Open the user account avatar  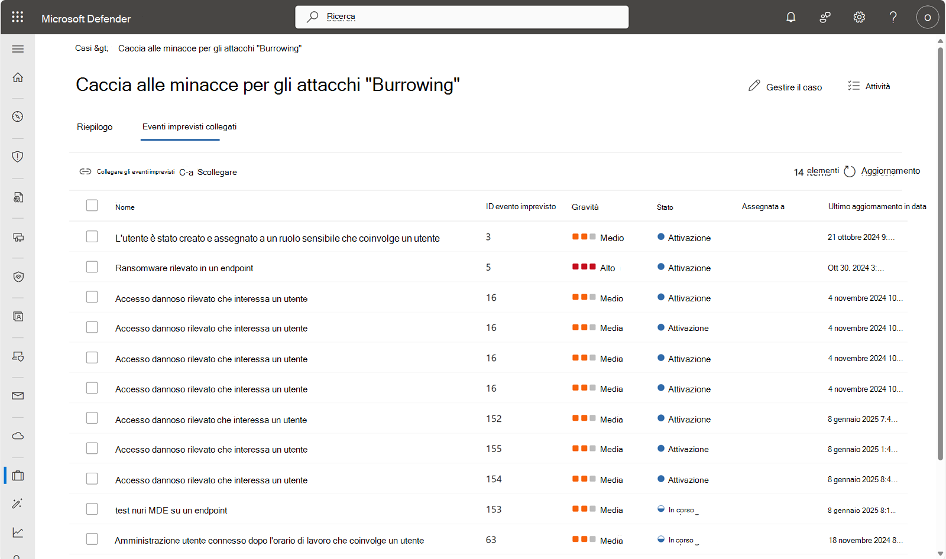(x=927, y=17)
